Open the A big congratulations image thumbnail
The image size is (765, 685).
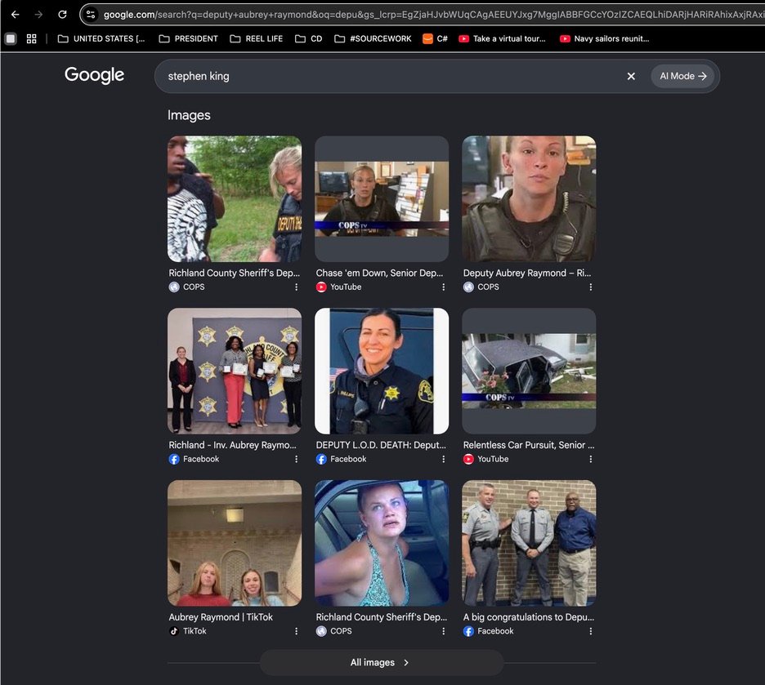529,543
